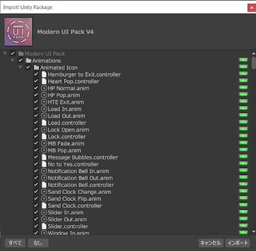Collapse the Animated Icon folder triangle
Image resolution: width=256 pixels, height=251 pixels.
(x=20, y=67)
